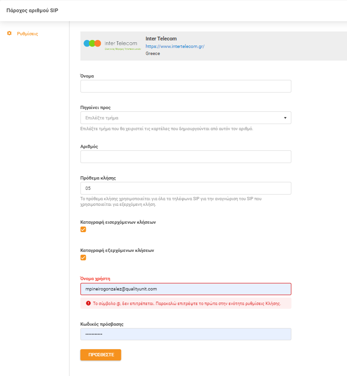
Task: Click the Inter Telecom logo image
Action: click(x=112, y=45)
